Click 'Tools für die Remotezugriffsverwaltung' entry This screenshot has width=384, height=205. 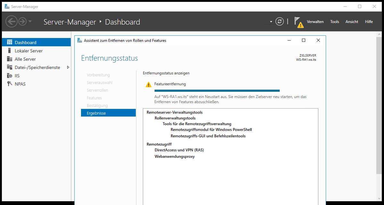[x=197, y=124]
